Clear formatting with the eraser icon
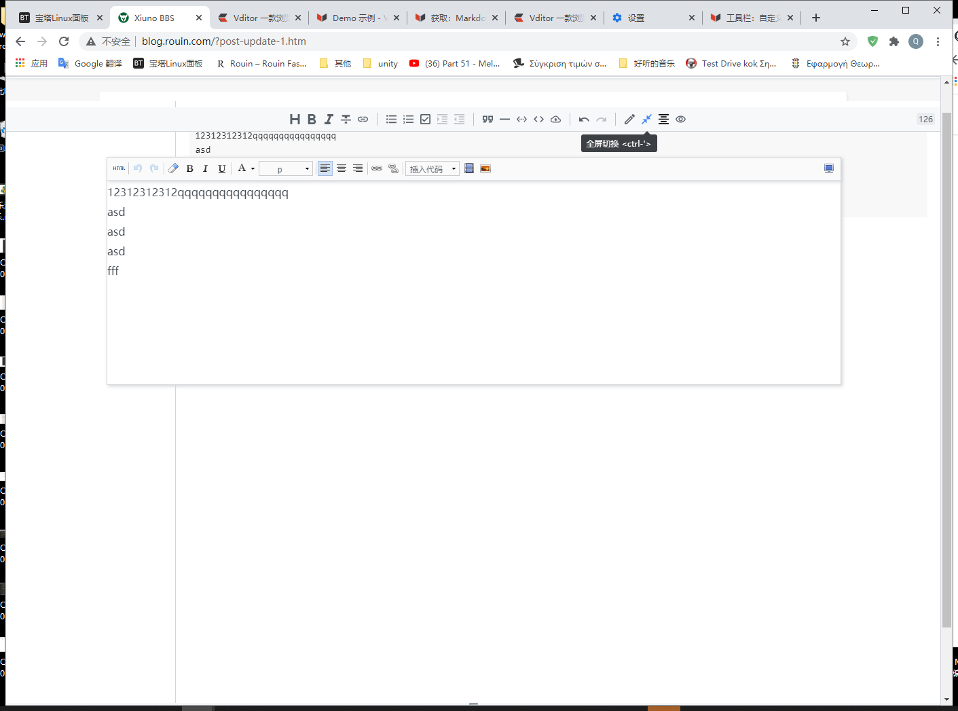 pos(173,168)
